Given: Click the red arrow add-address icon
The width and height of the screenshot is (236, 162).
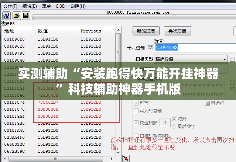Looking at the screenshot, I should [126, 158].
